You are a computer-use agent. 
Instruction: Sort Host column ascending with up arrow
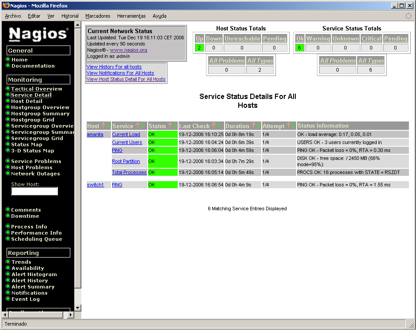point(103,125)
